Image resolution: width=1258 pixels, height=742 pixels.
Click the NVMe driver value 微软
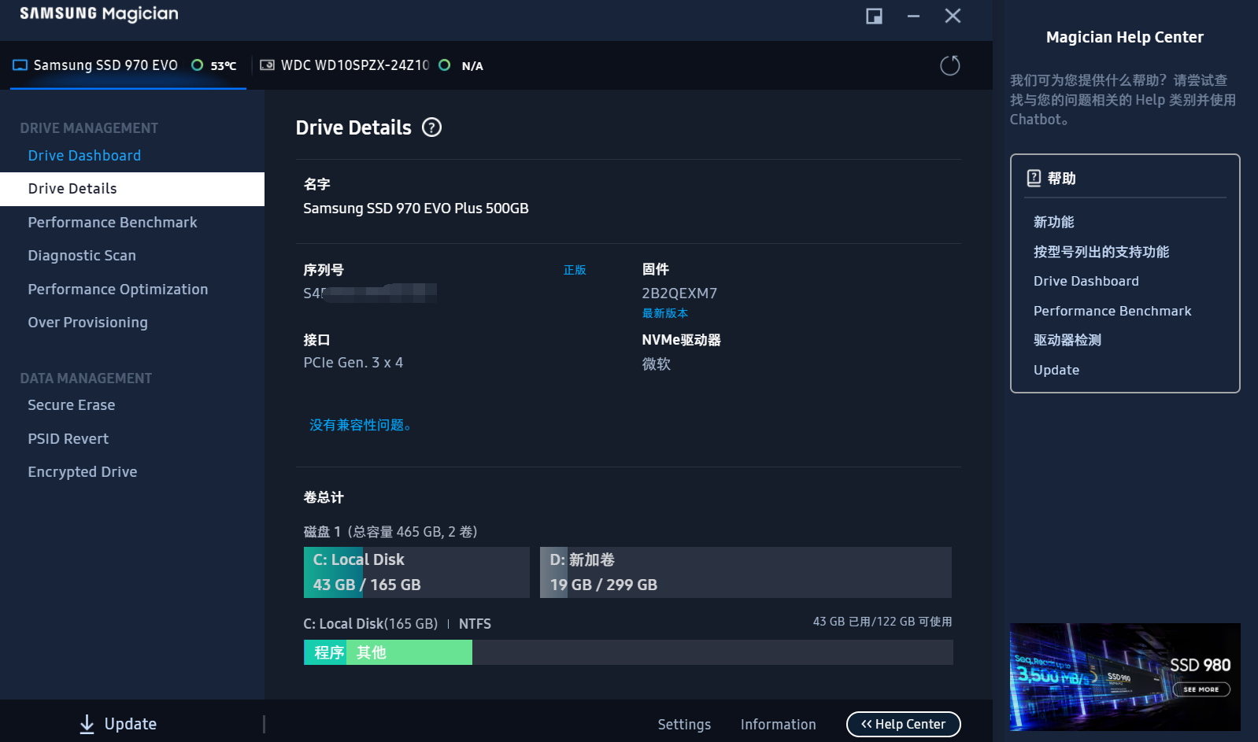click(x=657, y=364)
